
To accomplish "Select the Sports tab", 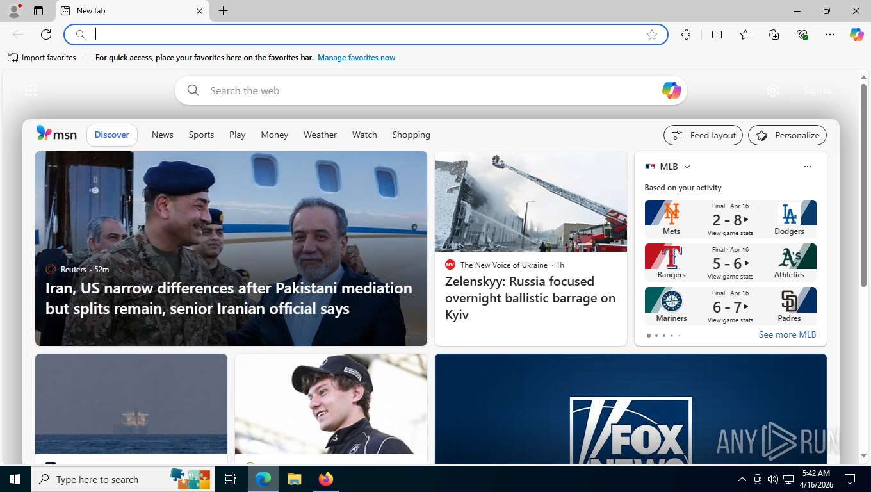I will click(x=201, y=135).
